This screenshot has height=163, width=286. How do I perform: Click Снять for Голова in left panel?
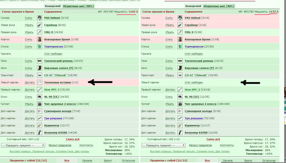pos(29,18)
